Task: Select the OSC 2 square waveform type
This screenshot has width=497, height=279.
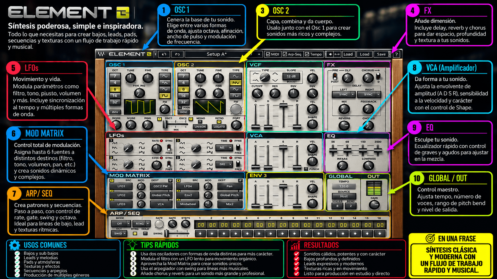Action: pos(235,95)
